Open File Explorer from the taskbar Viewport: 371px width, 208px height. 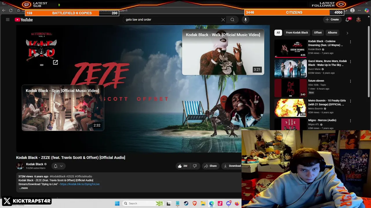click(x=203, y=203)
